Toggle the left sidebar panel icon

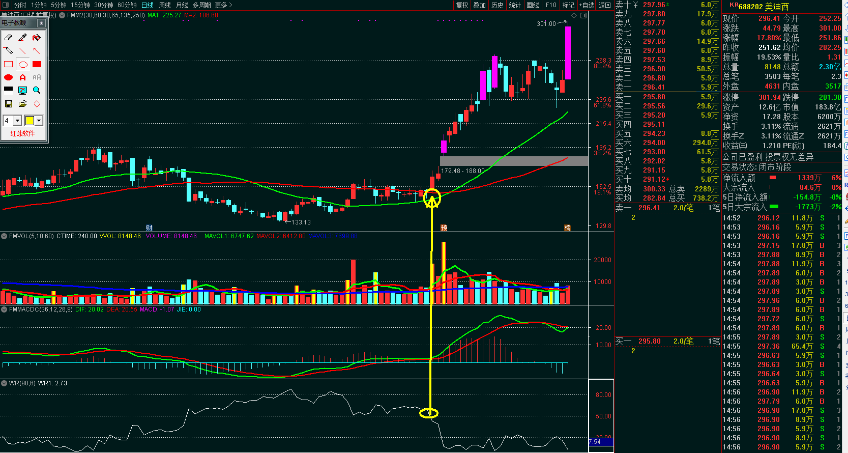point(5,5)
